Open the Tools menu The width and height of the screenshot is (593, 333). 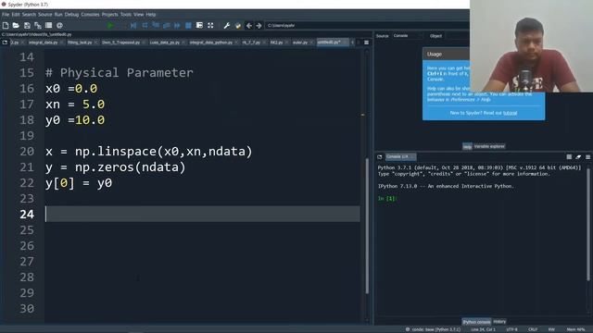point(126,15)
